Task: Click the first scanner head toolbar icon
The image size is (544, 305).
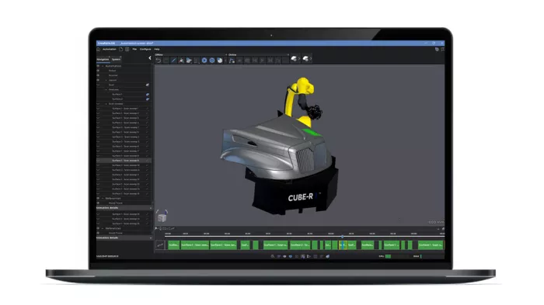Action: pos(294,59)
